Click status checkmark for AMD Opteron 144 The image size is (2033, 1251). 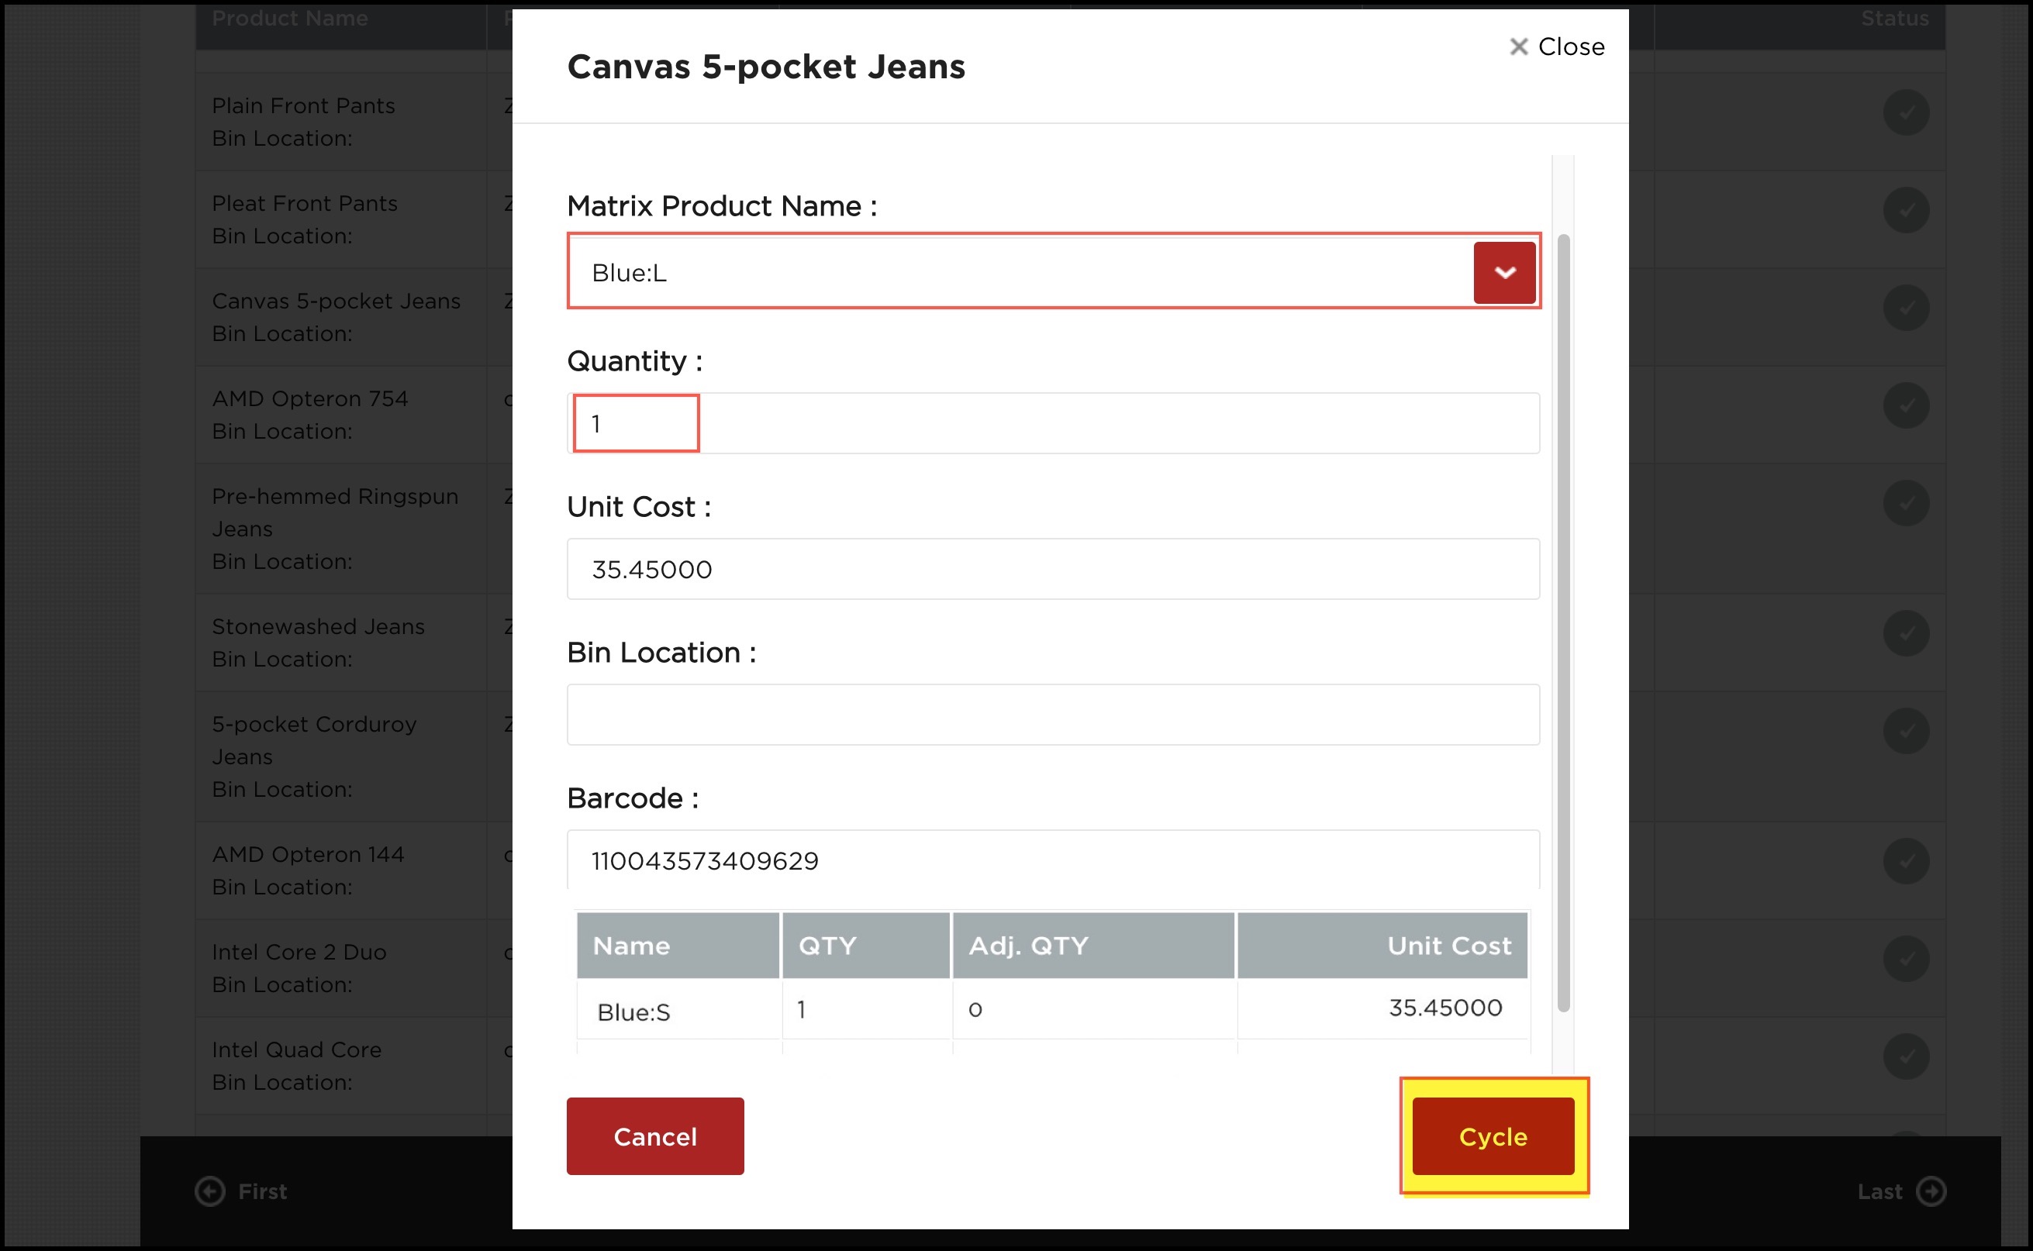[x=1906, y=861]
